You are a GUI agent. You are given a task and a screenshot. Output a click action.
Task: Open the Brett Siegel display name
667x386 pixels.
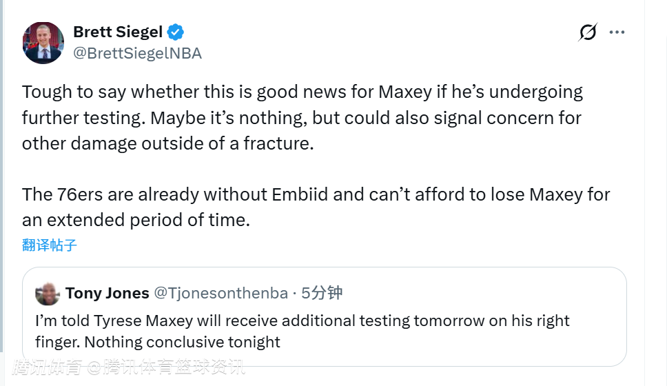click(x=118, y=32)
